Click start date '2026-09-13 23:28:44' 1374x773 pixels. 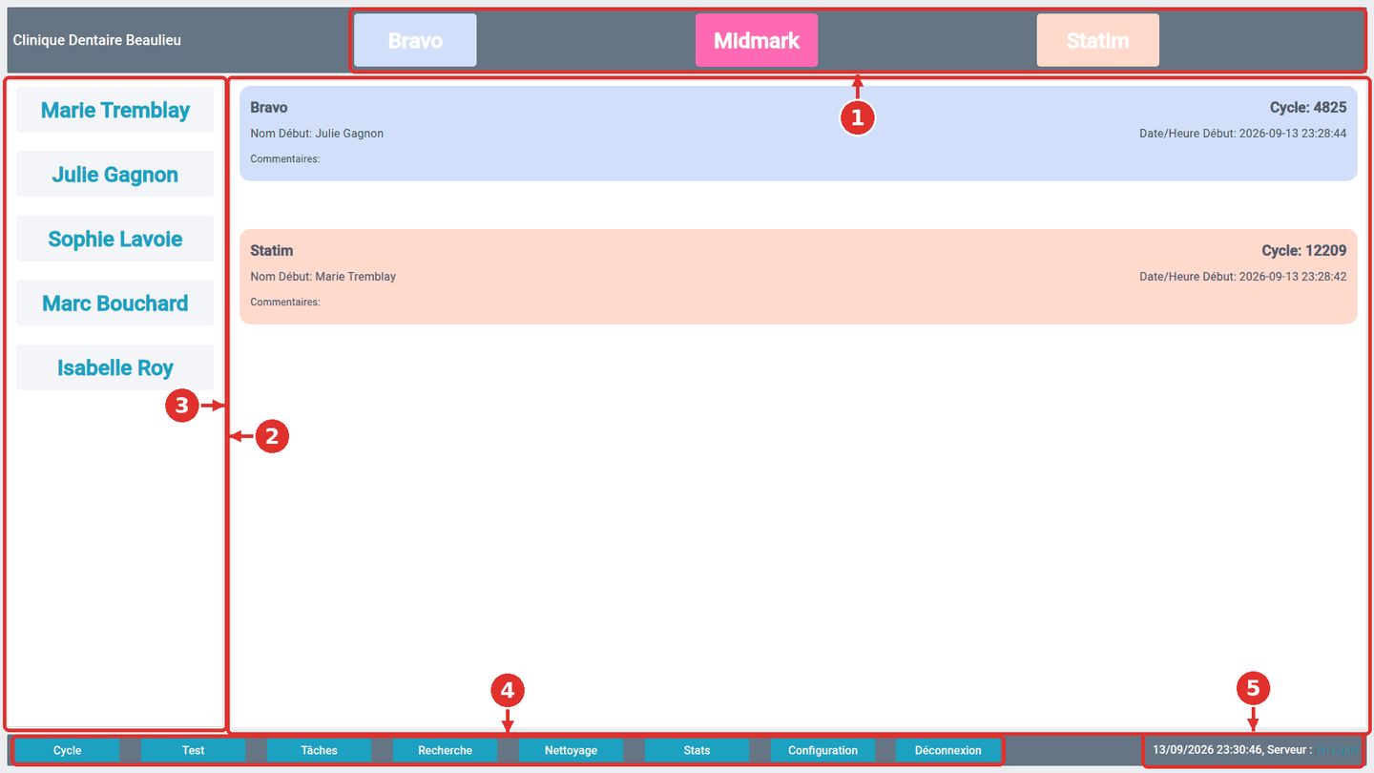(1293, 134)
